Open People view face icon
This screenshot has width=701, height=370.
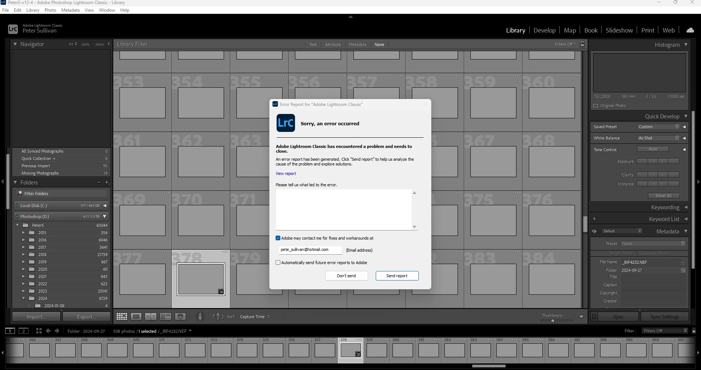pos(180,317)
